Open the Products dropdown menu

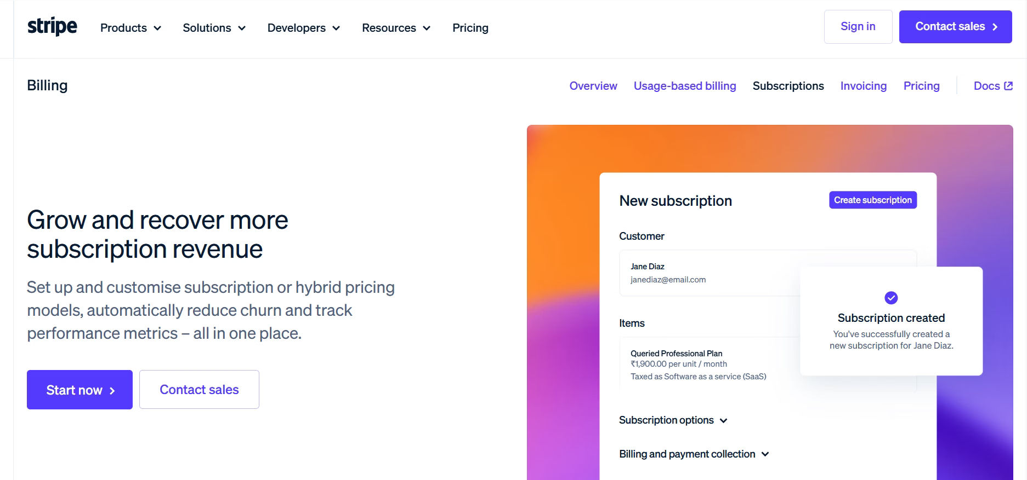pos(130,28)
